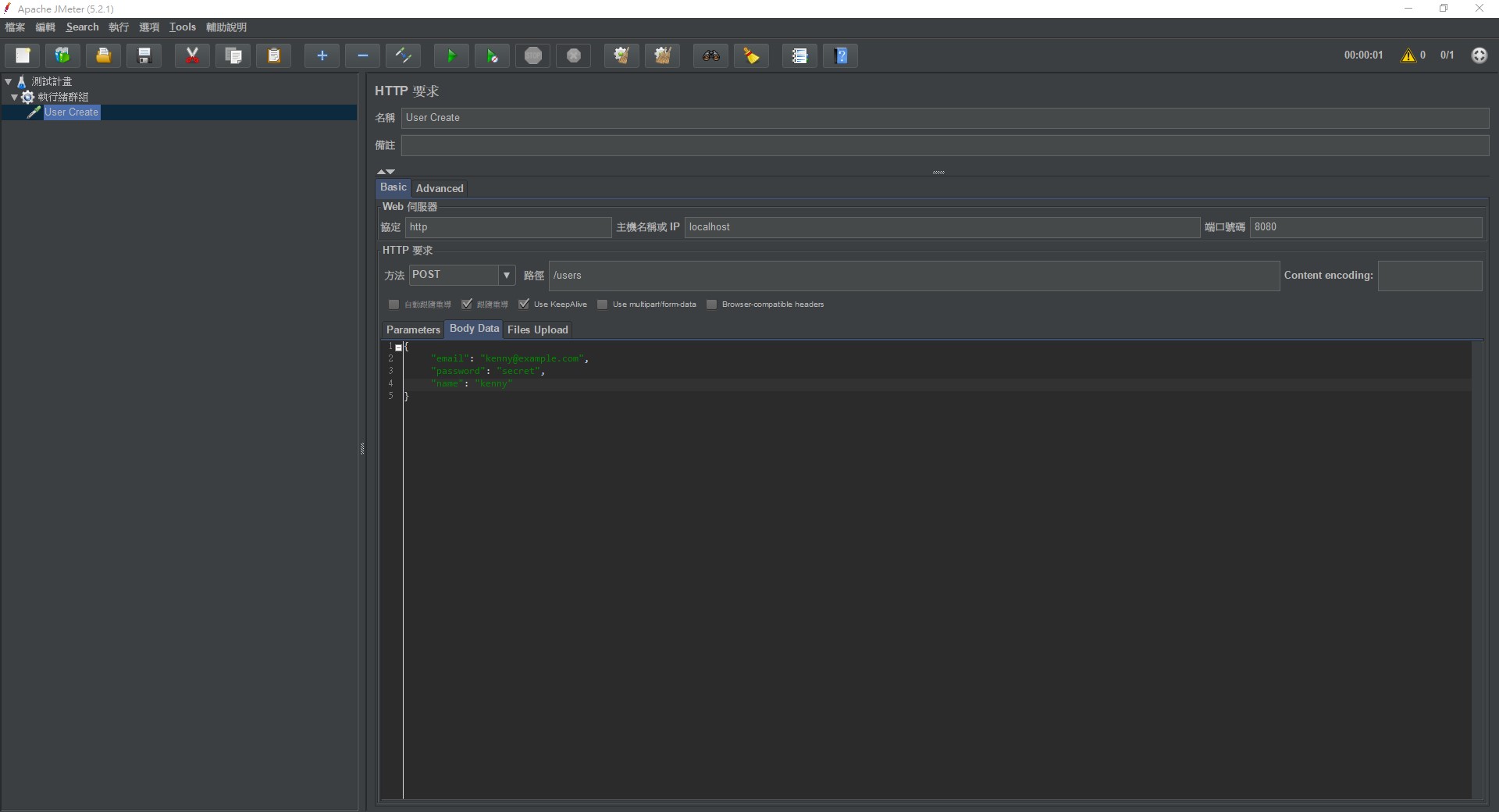Click the 路徑 path field containing /users

click(x=913, y=276)
